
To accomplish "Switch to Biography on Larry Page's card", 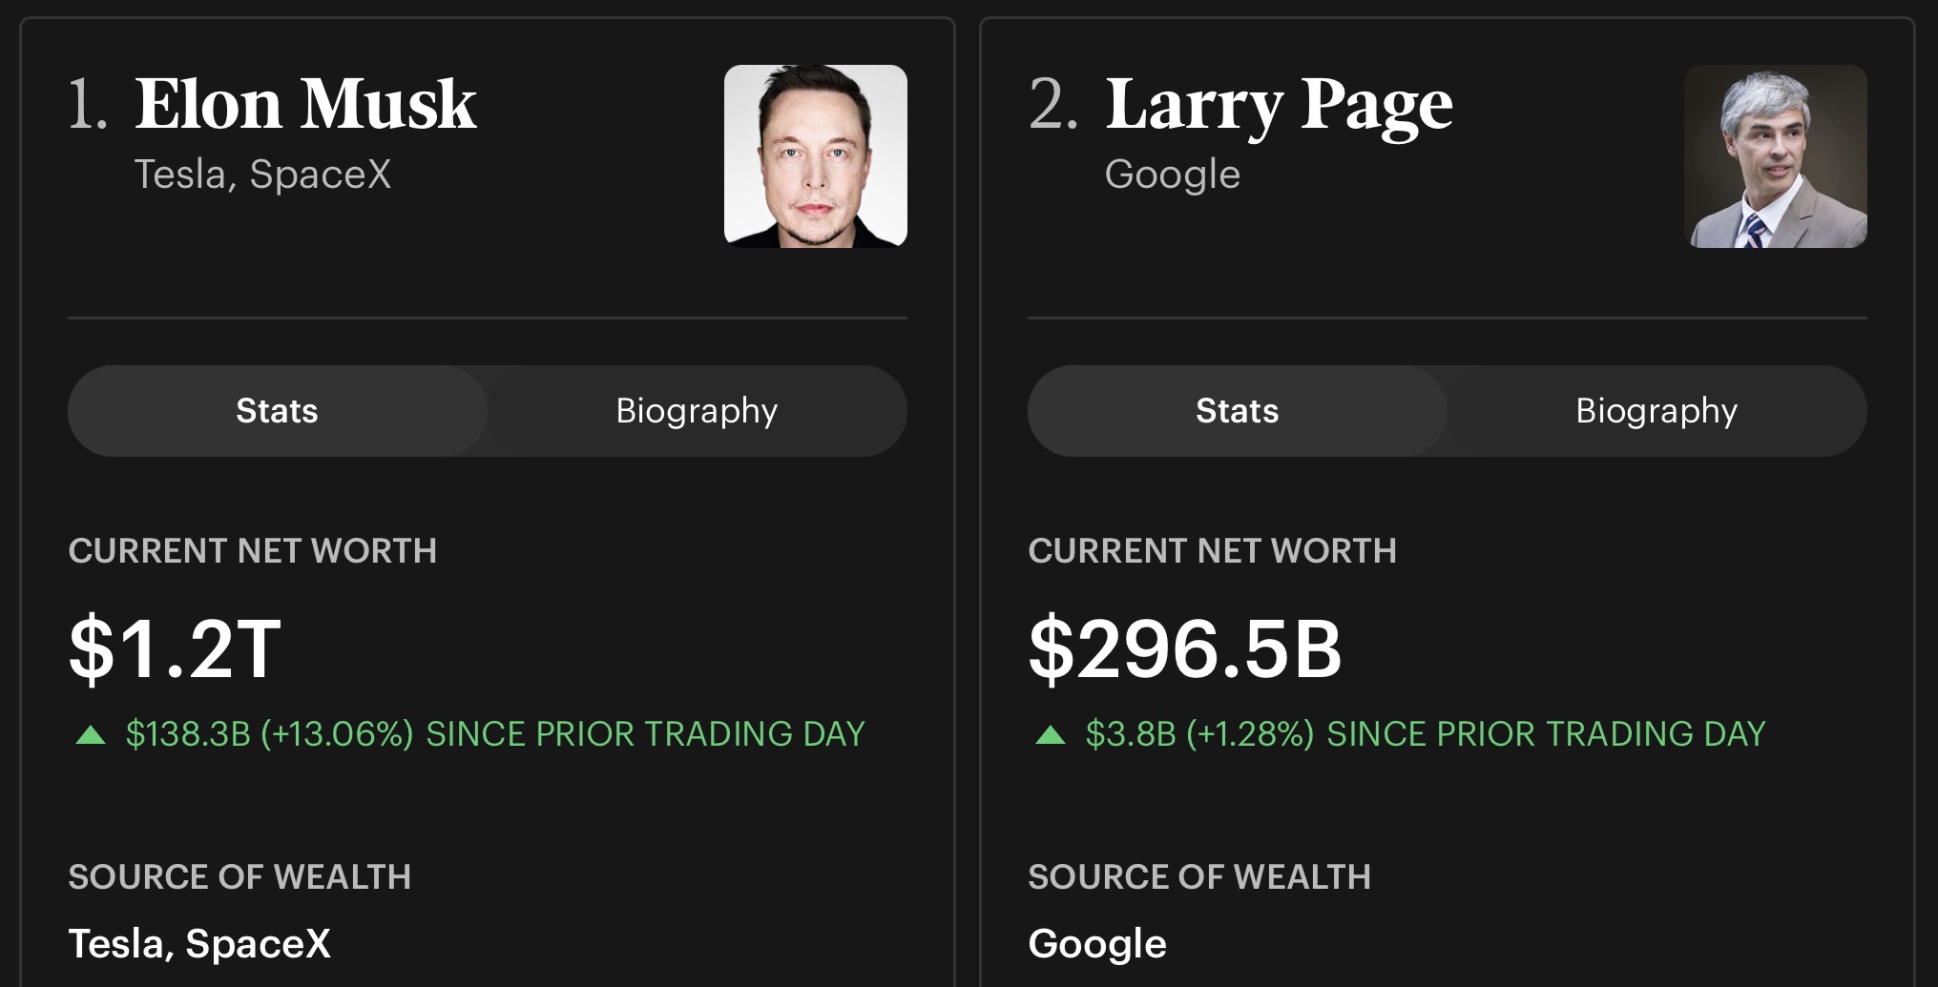I will point(1657,411).
